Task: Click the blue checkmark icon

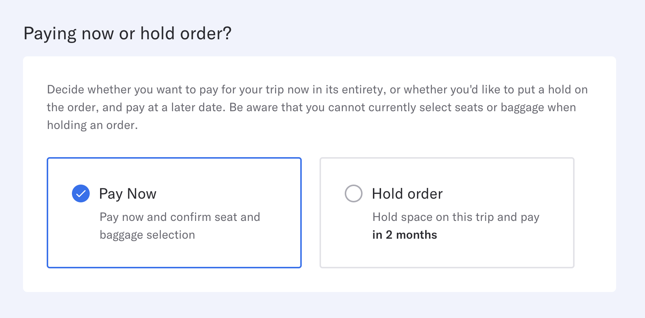Action: coord(81,193)
